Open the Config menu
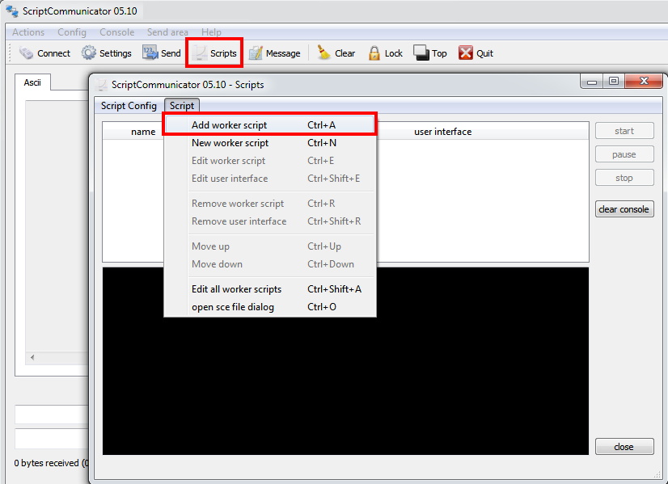This screenshot has height=484, width=668. 72,32
